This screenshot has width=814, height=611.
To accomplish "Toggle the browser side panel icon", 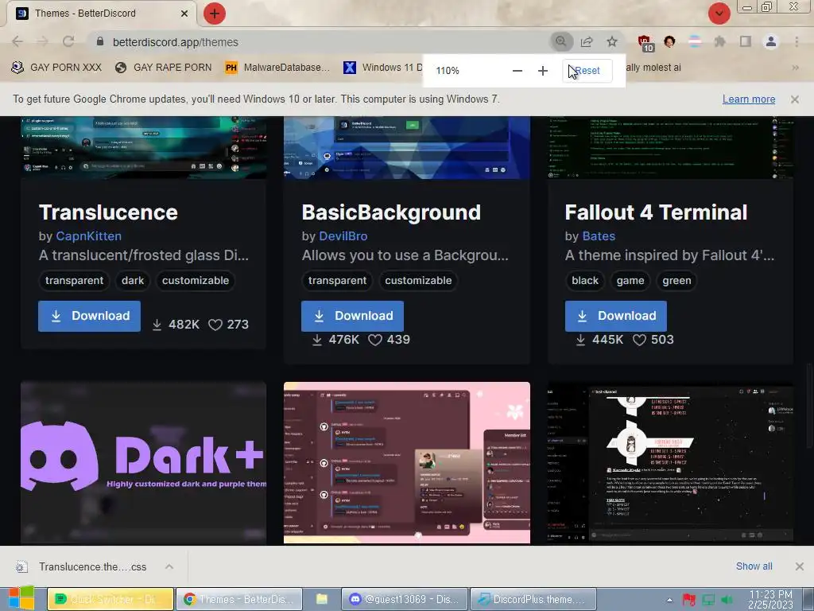I will coord(746,41).
